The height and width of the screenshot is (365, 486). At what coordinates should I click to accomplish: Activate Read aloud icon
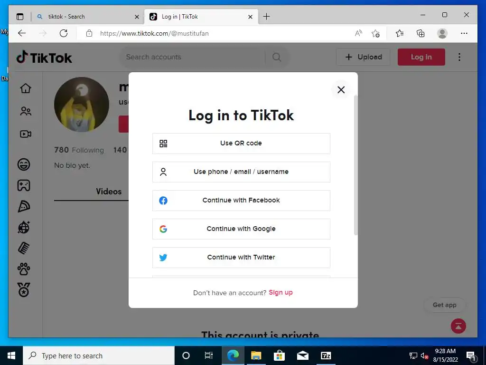(x=358, y=34)
